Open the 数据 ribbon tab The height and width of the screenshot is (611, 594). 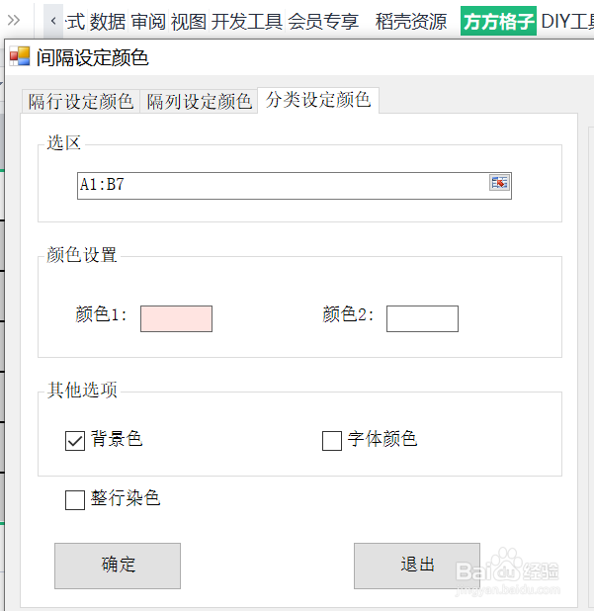coord(108,22)
